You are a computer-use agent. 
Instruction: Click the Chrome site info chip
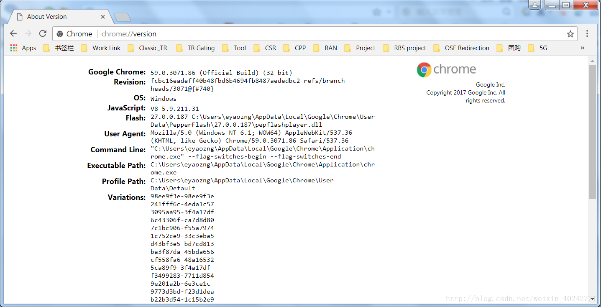point(74,34)
